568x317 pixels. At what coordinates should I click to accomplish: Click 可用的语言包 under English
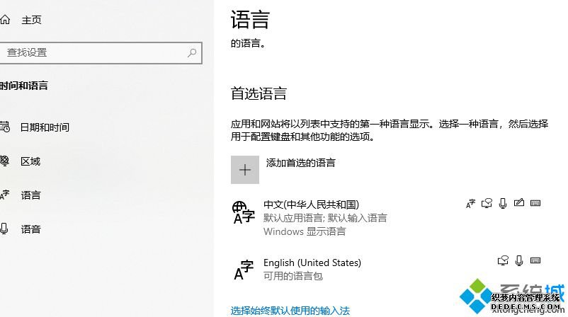click(x=293, y=276)
